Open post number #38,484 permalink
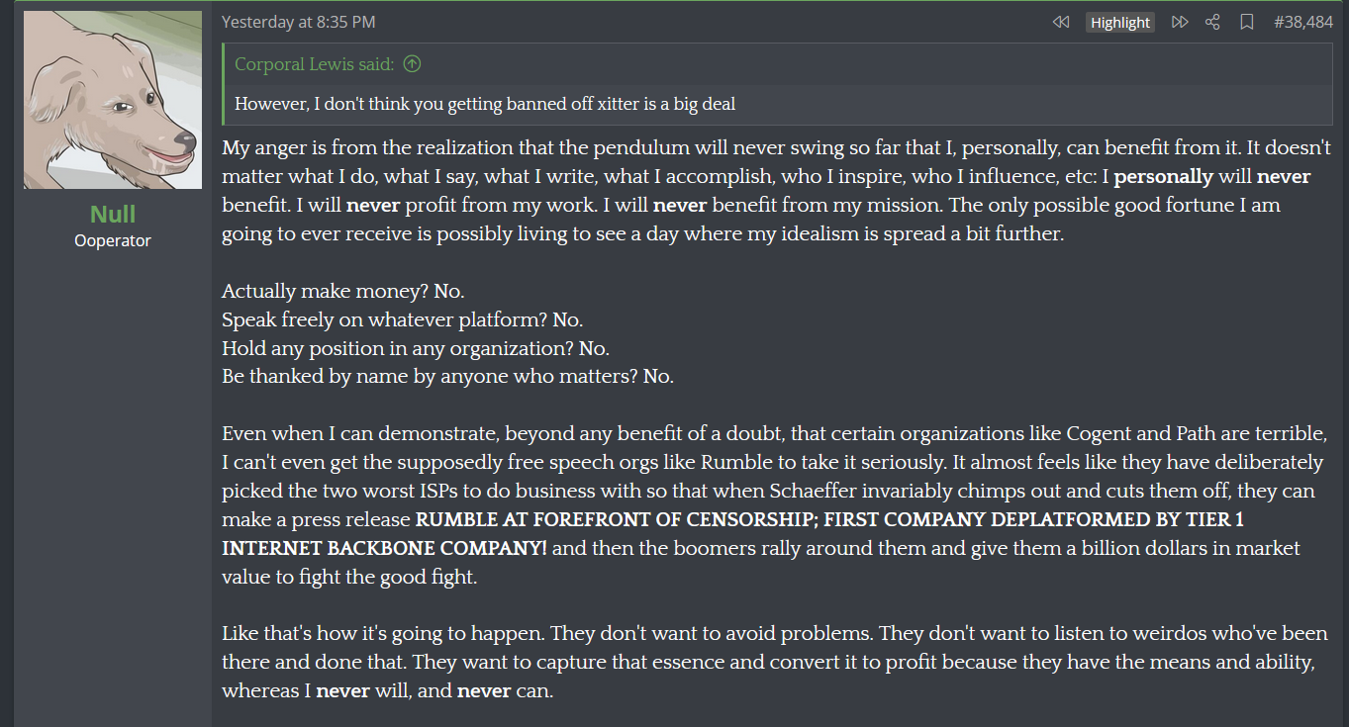Viewport: 1349px width, 727px height. coord(1303,22)
